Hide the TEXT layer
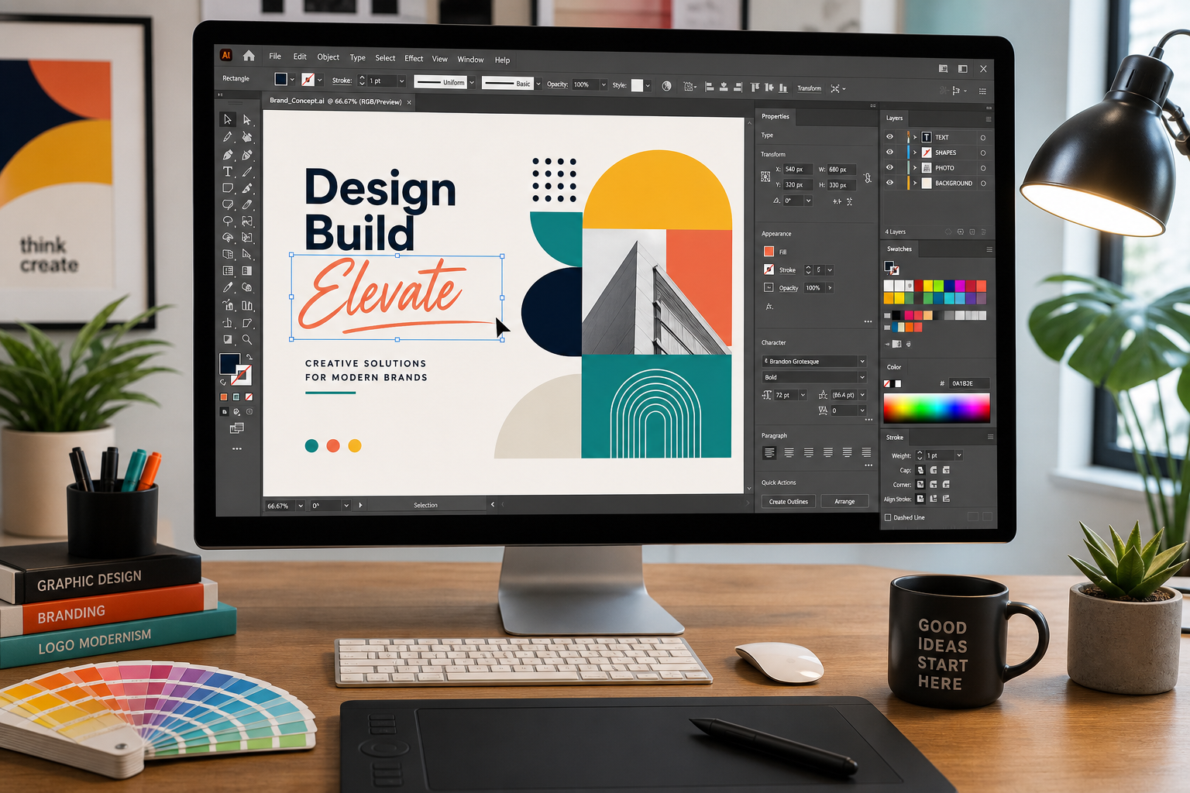Viewport: 1190px width, 793px height. point(889,137)
